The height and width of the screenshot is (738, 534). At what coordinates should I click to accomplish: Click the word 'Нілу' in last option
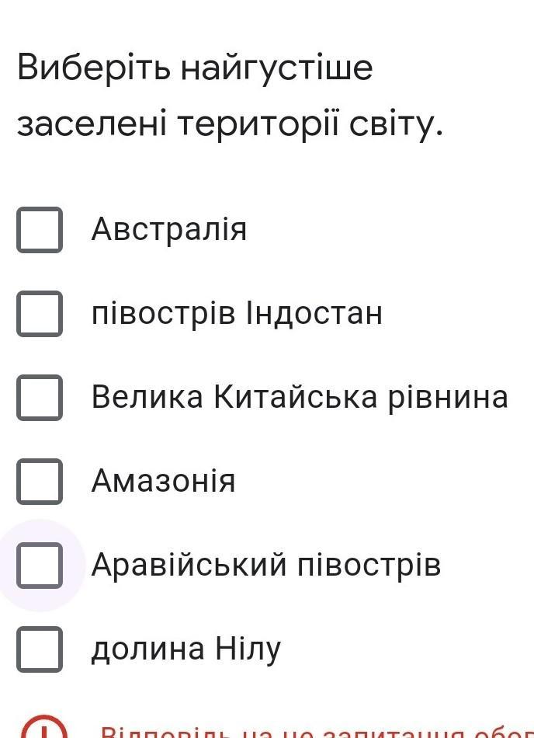pos(249,649)
